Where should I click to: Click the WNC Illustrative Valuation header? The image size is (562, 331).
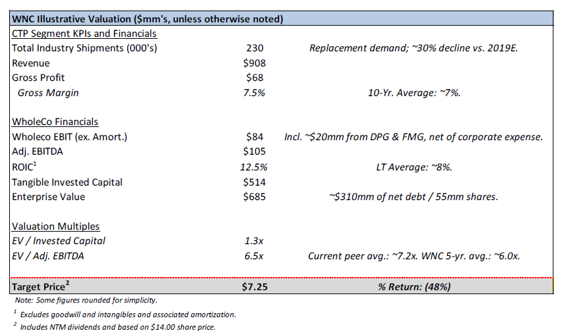(147, 19)
